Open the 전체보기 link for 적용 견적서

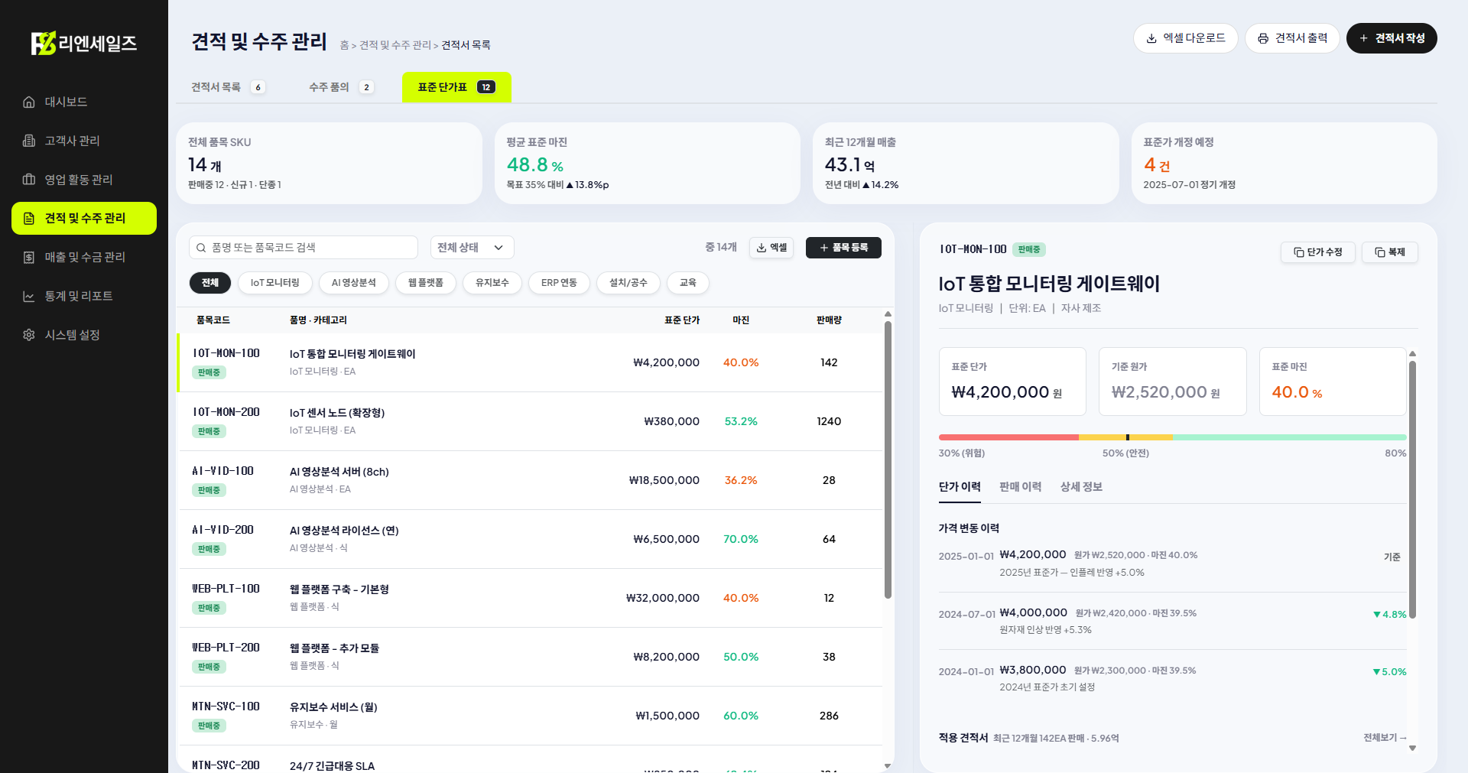pyautogui.click(x=1385, y=738)
